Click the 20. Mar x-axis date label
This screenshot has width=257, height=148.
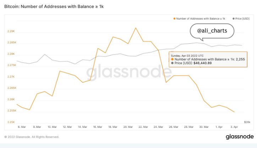pos(128,127)
